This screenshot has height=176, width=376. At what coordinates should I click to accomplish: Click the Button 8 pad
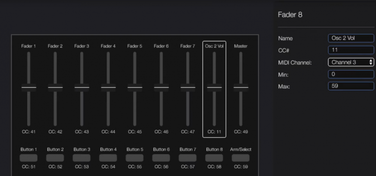coord(214,158)
